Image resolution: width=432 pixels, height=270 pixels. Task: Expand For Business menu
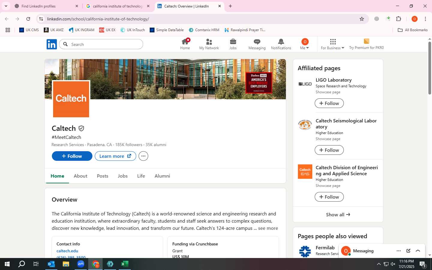[x=332, y=44]
